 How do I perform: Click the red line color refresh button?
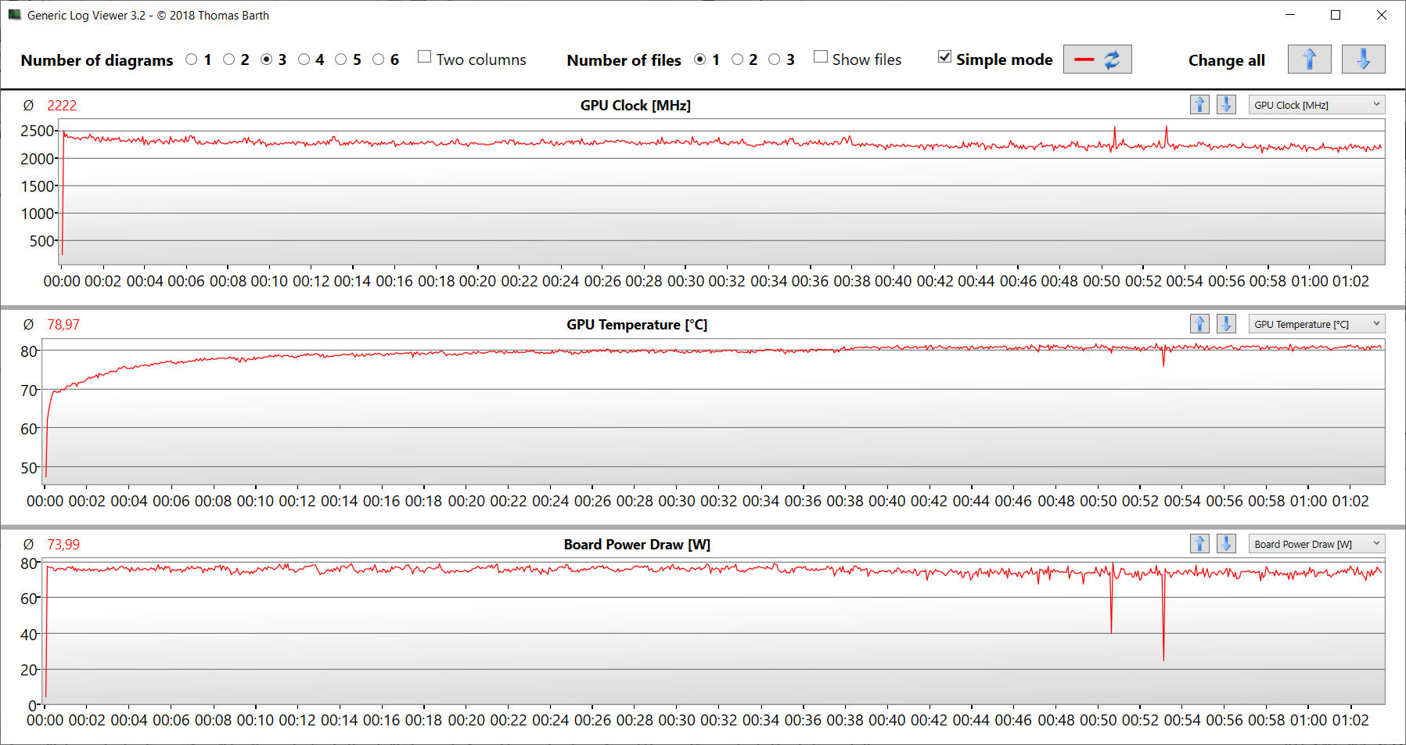1097,59
